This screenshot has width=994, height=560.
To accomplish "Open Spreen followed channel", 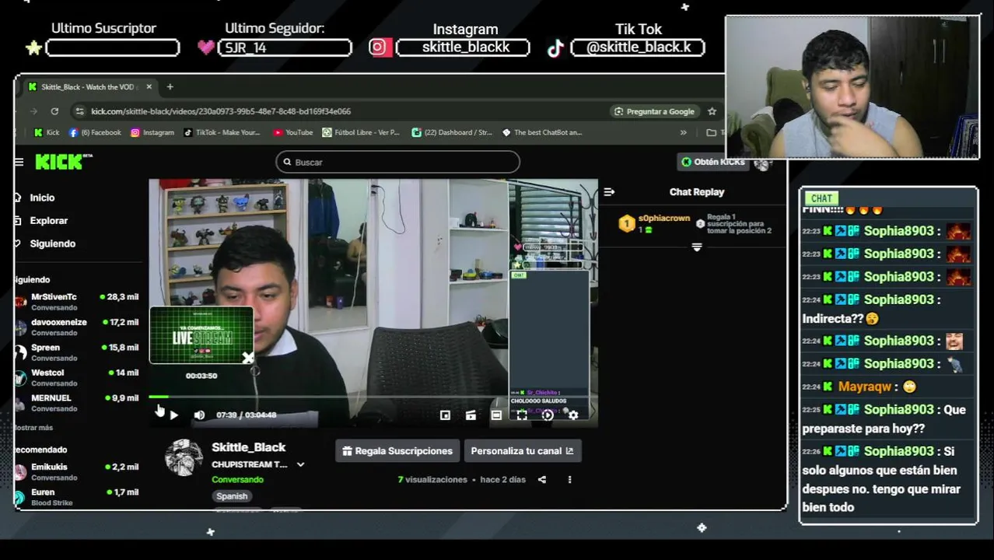I will [x=76, y=352].
